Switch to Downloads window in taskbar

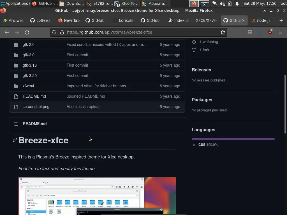point(72,3)
